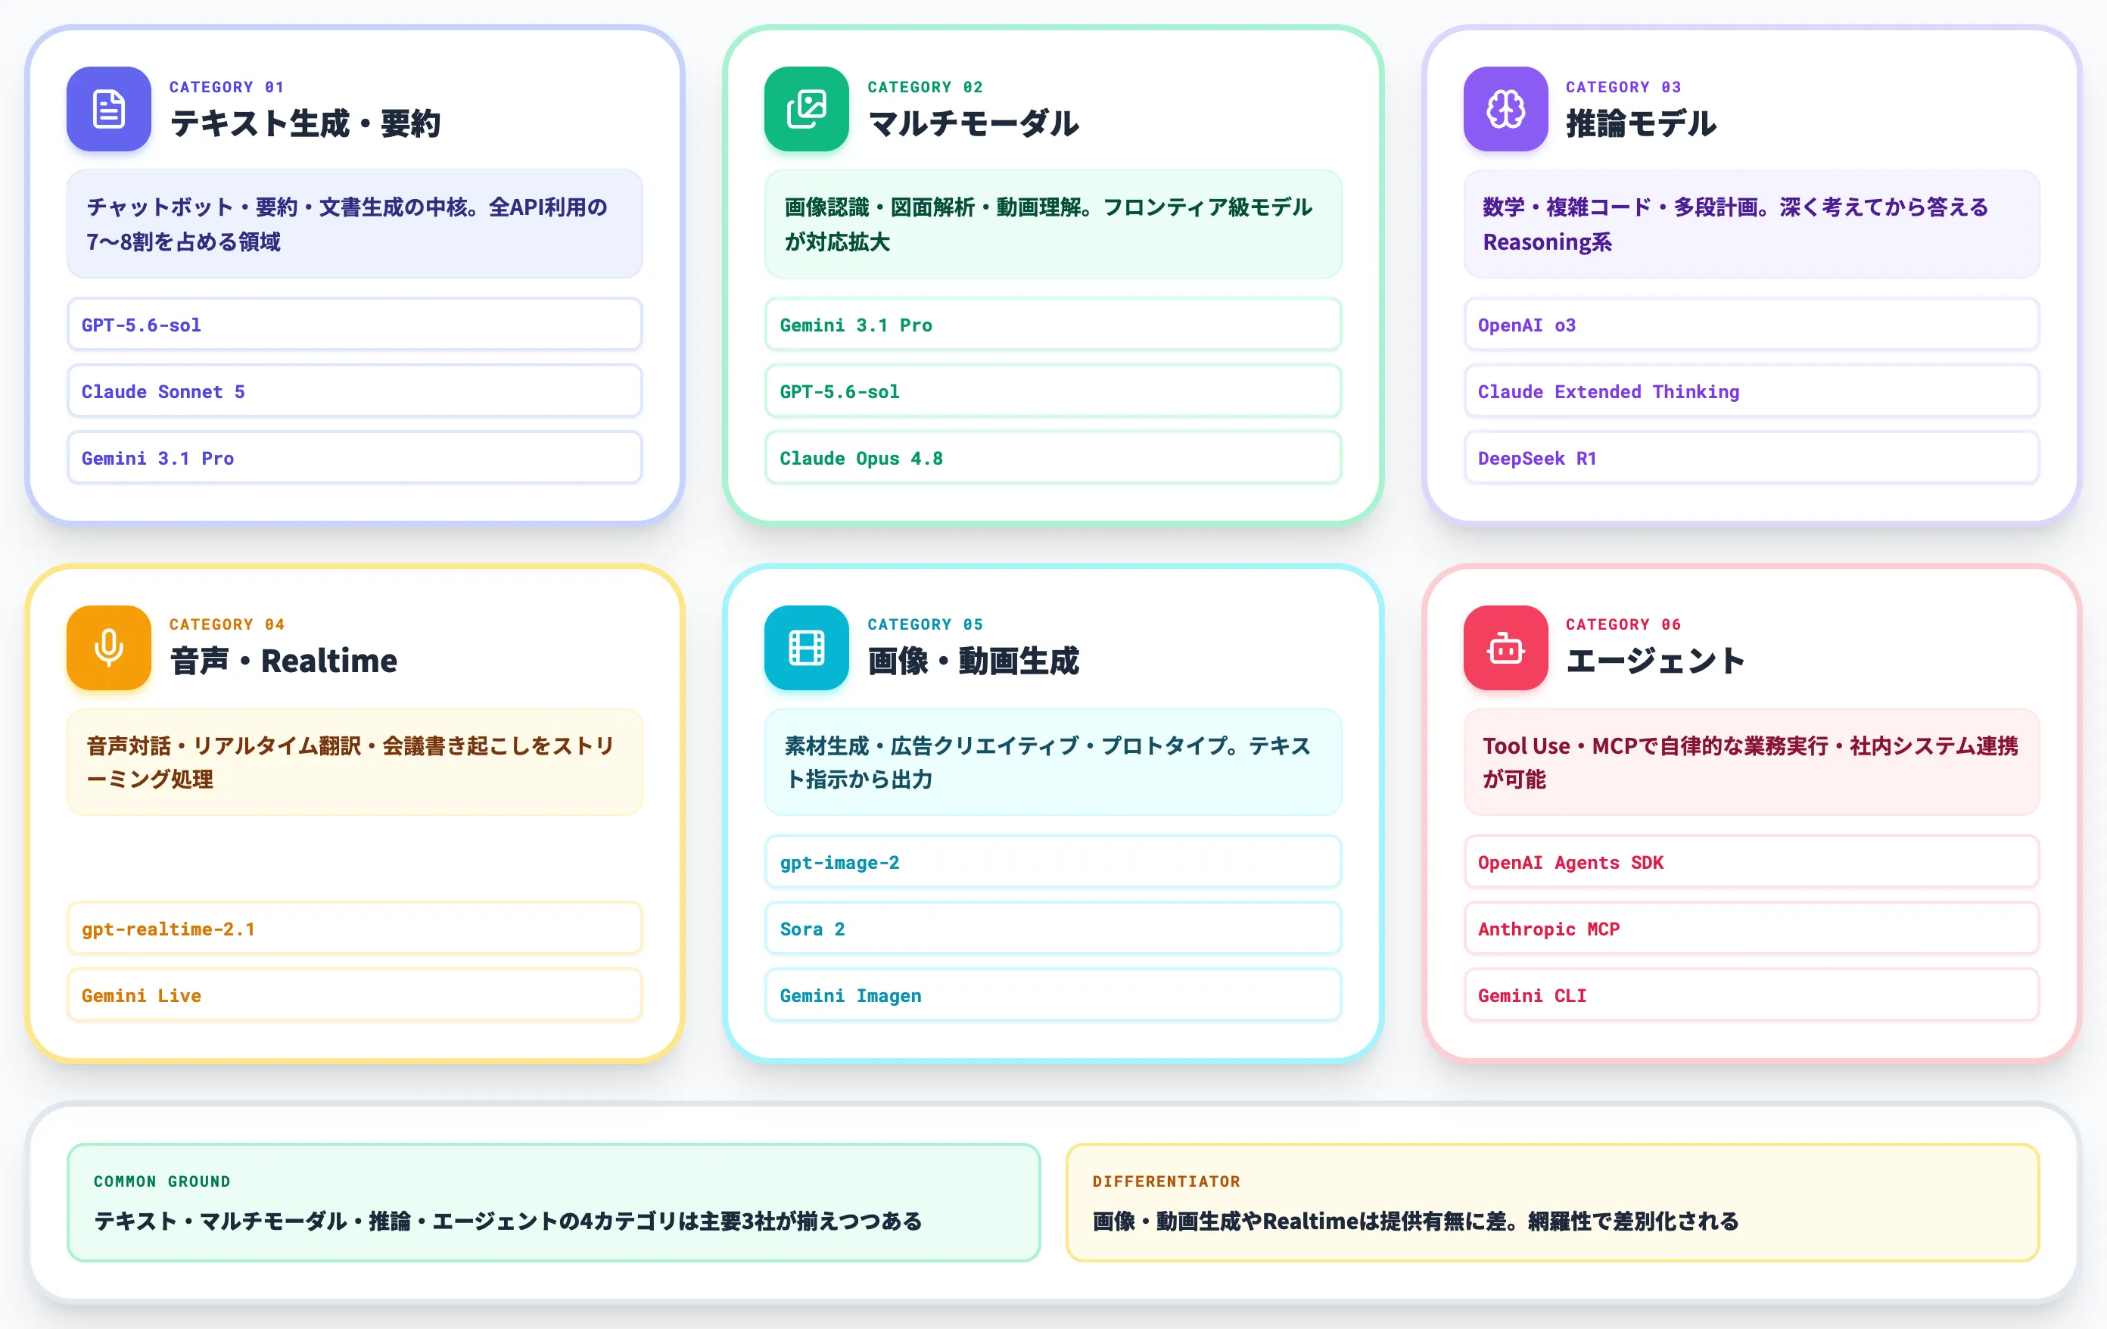Click the チャットボット・要約 description box

tap(354, 224)
